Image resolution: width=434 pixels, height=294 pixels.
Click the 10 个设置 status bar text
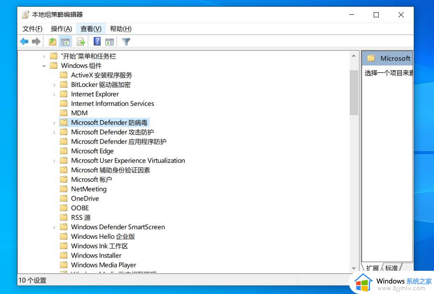(x=32, y=281)
